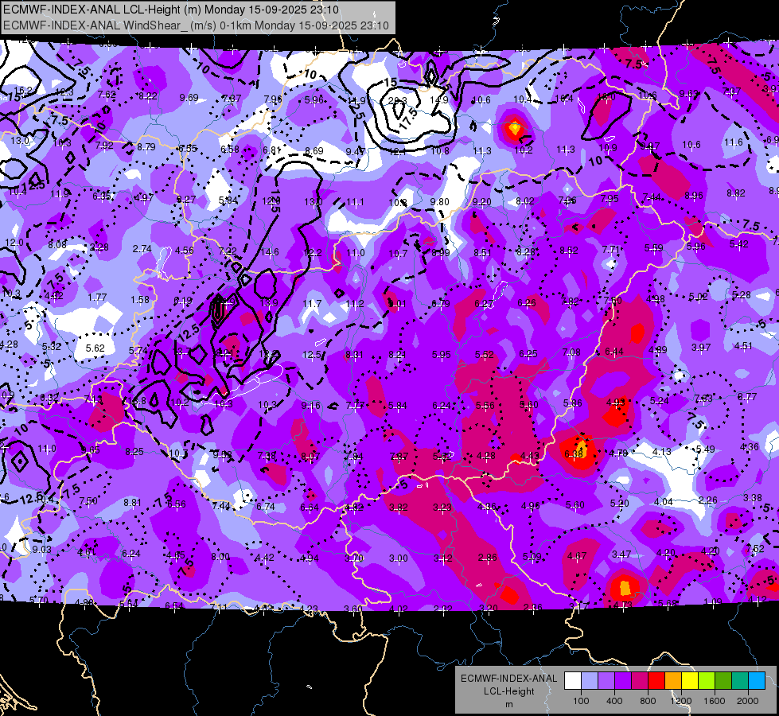Click the grid value 5.49

pos(705,449)
